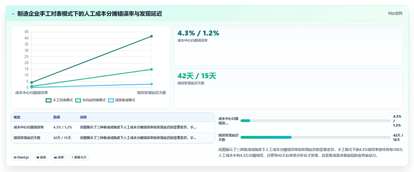Click card caption 成本中心归属错误率
The width and height of the screenshot is (414, 172).
click(x=192, y=41)
